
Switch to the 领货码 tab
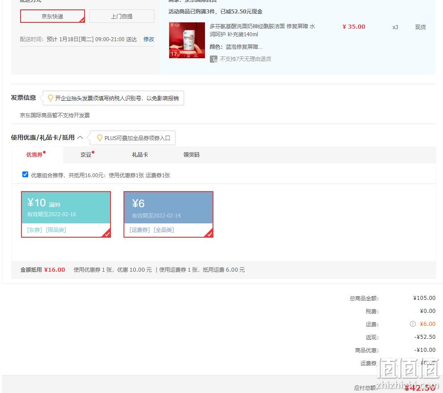point(191,154)
